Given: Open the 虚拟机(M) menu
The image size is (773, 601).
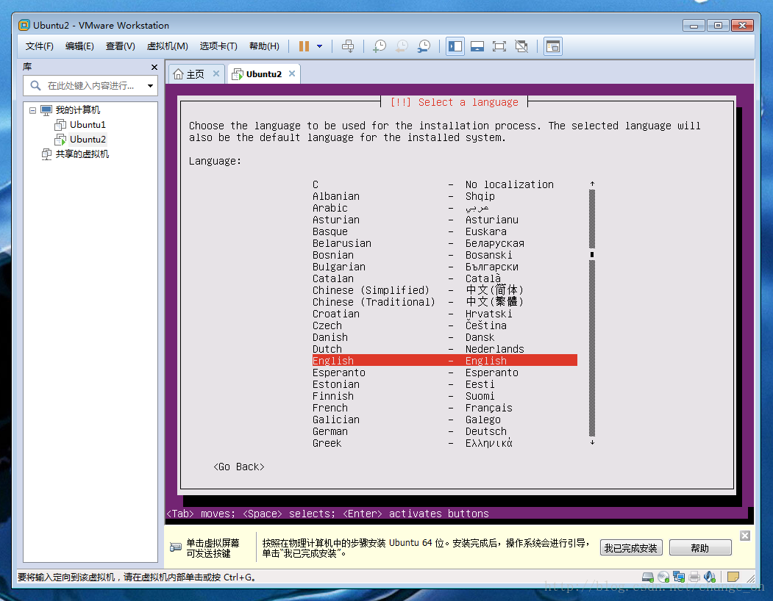Looking at the screenshot, I should click(167, 46).
